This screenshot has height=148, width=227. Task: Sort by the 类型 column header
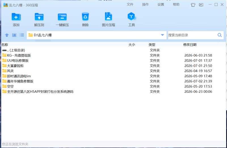(152, 45)
